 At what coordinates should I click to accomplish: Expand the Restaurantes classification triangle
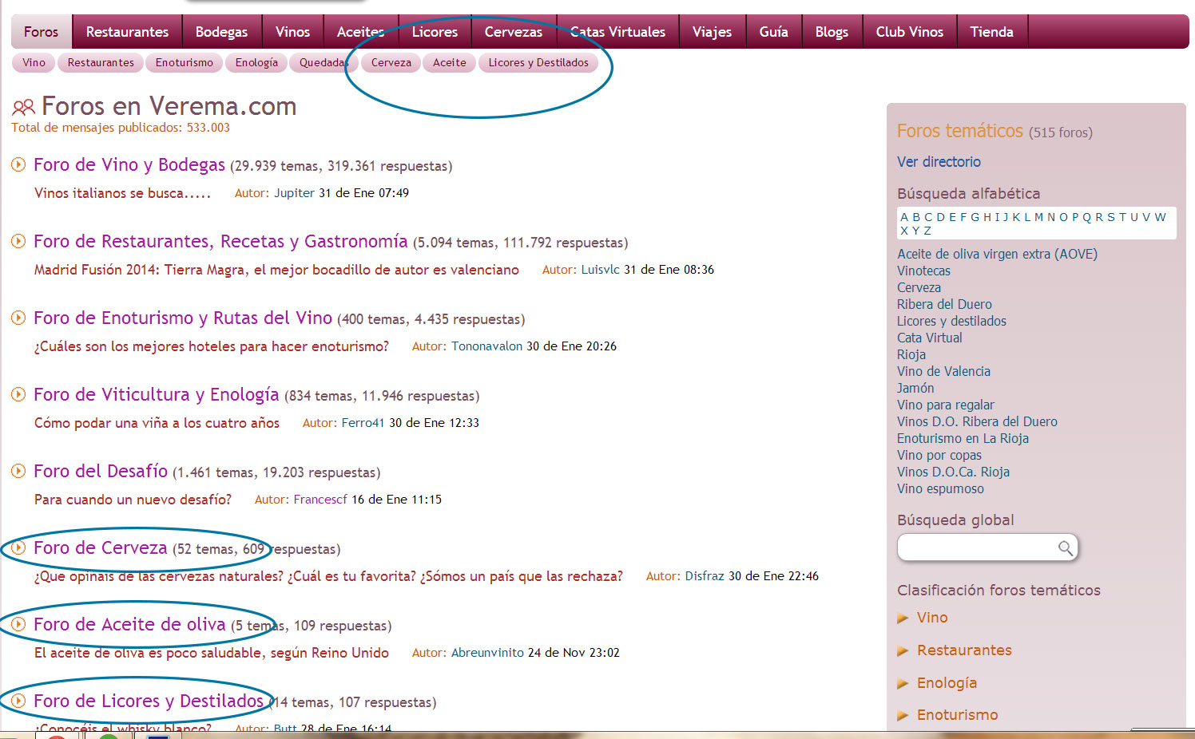(x=903, y=650)
